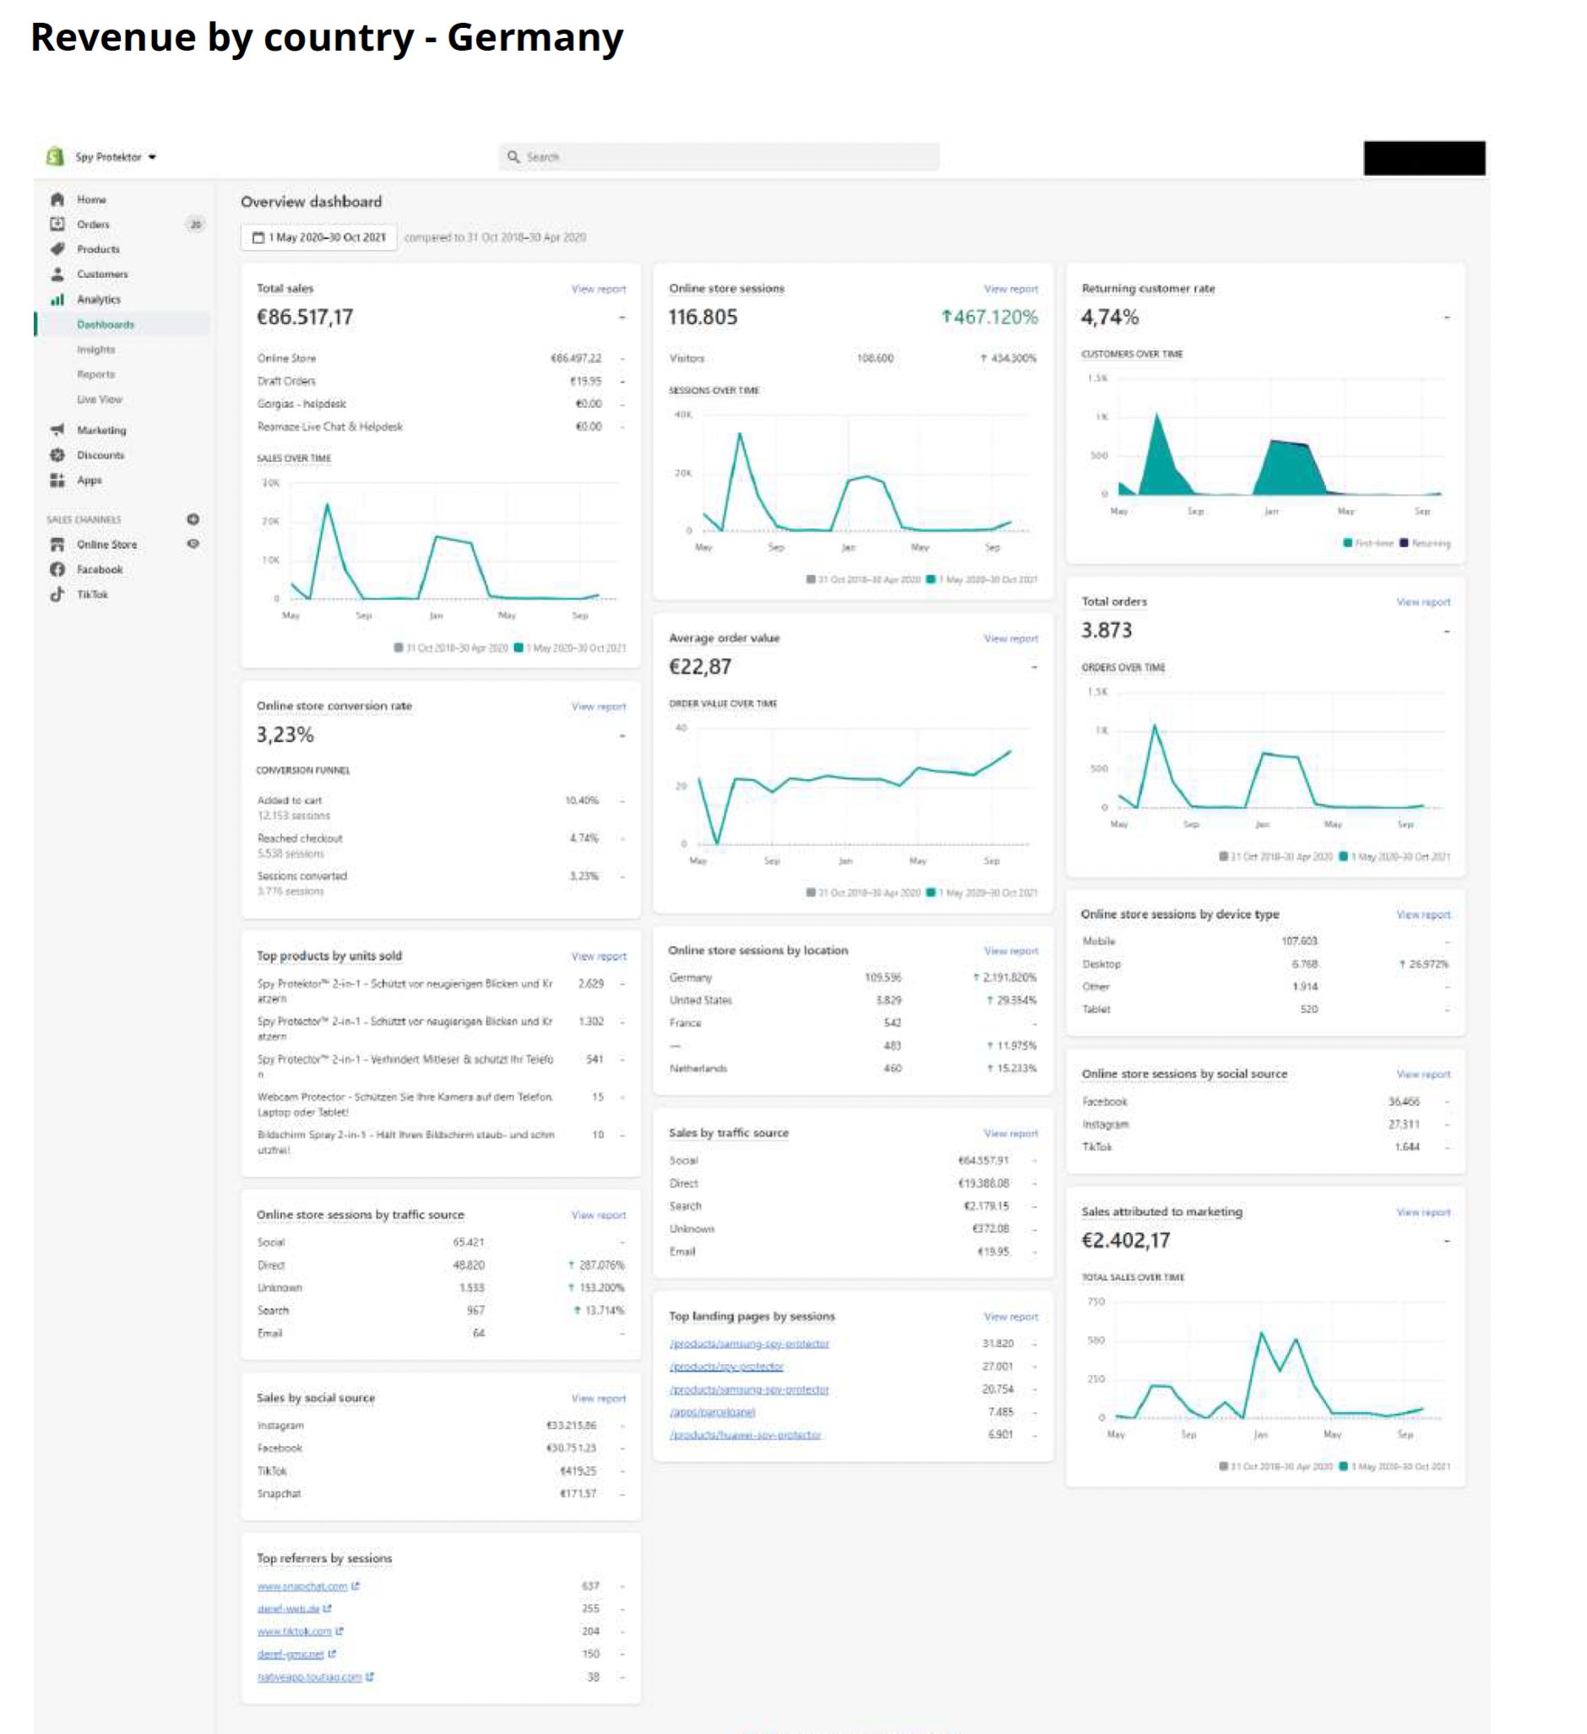Viewport: 1587px width, 1734px height.
Task: Click the Search input field
Action: 719,156
